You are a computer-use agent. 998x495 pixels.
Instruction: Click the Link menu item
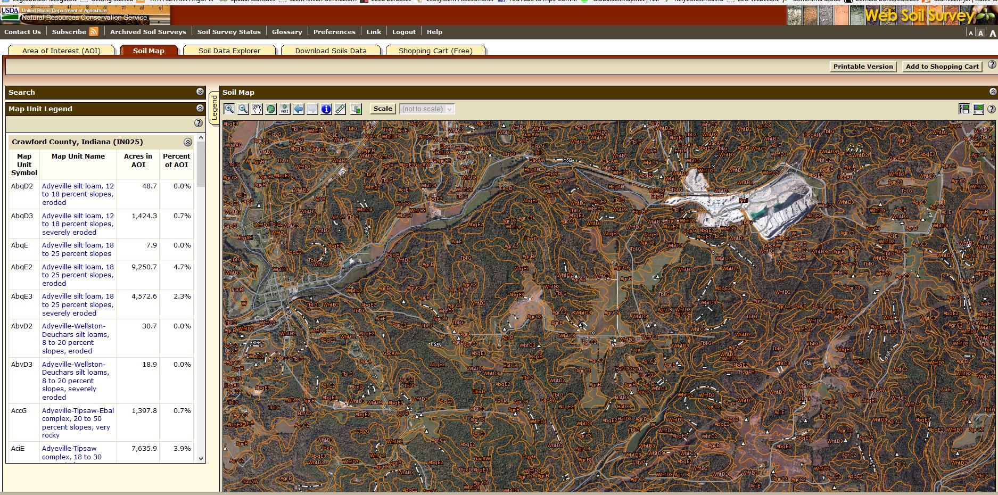[374, 32]
